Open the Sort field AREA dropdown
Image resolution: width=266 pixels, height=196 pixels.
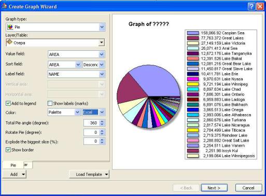(x=78, y=65)
